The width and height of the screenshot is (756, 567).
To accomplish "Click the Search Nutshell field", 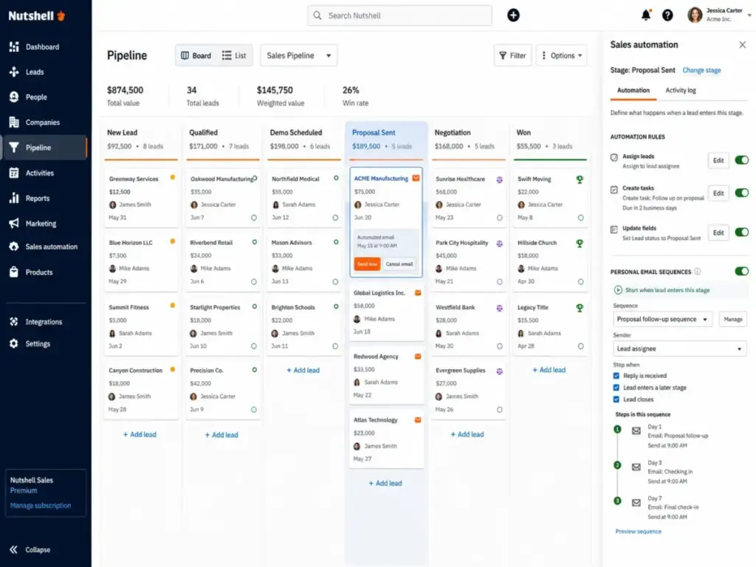I will [399, 16].
